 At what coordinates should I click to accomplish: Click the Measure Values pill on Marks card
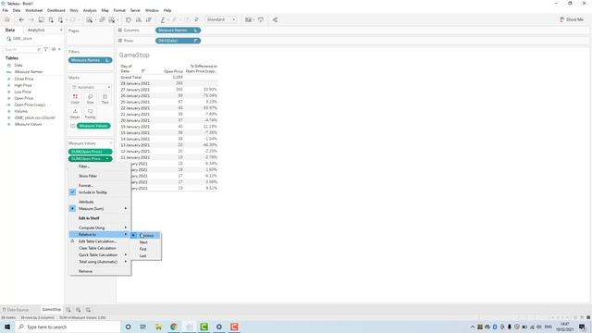(93, 126)
